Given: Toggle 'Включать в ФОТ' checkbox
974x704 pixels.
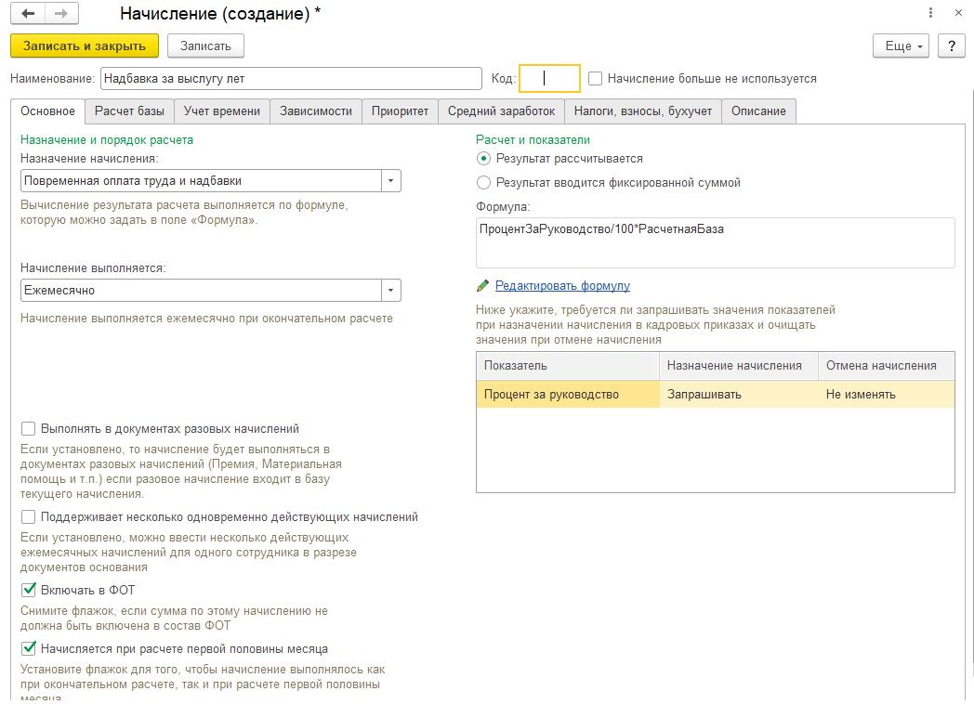Looking at the screenshot, I should click(x=29, y=590).
